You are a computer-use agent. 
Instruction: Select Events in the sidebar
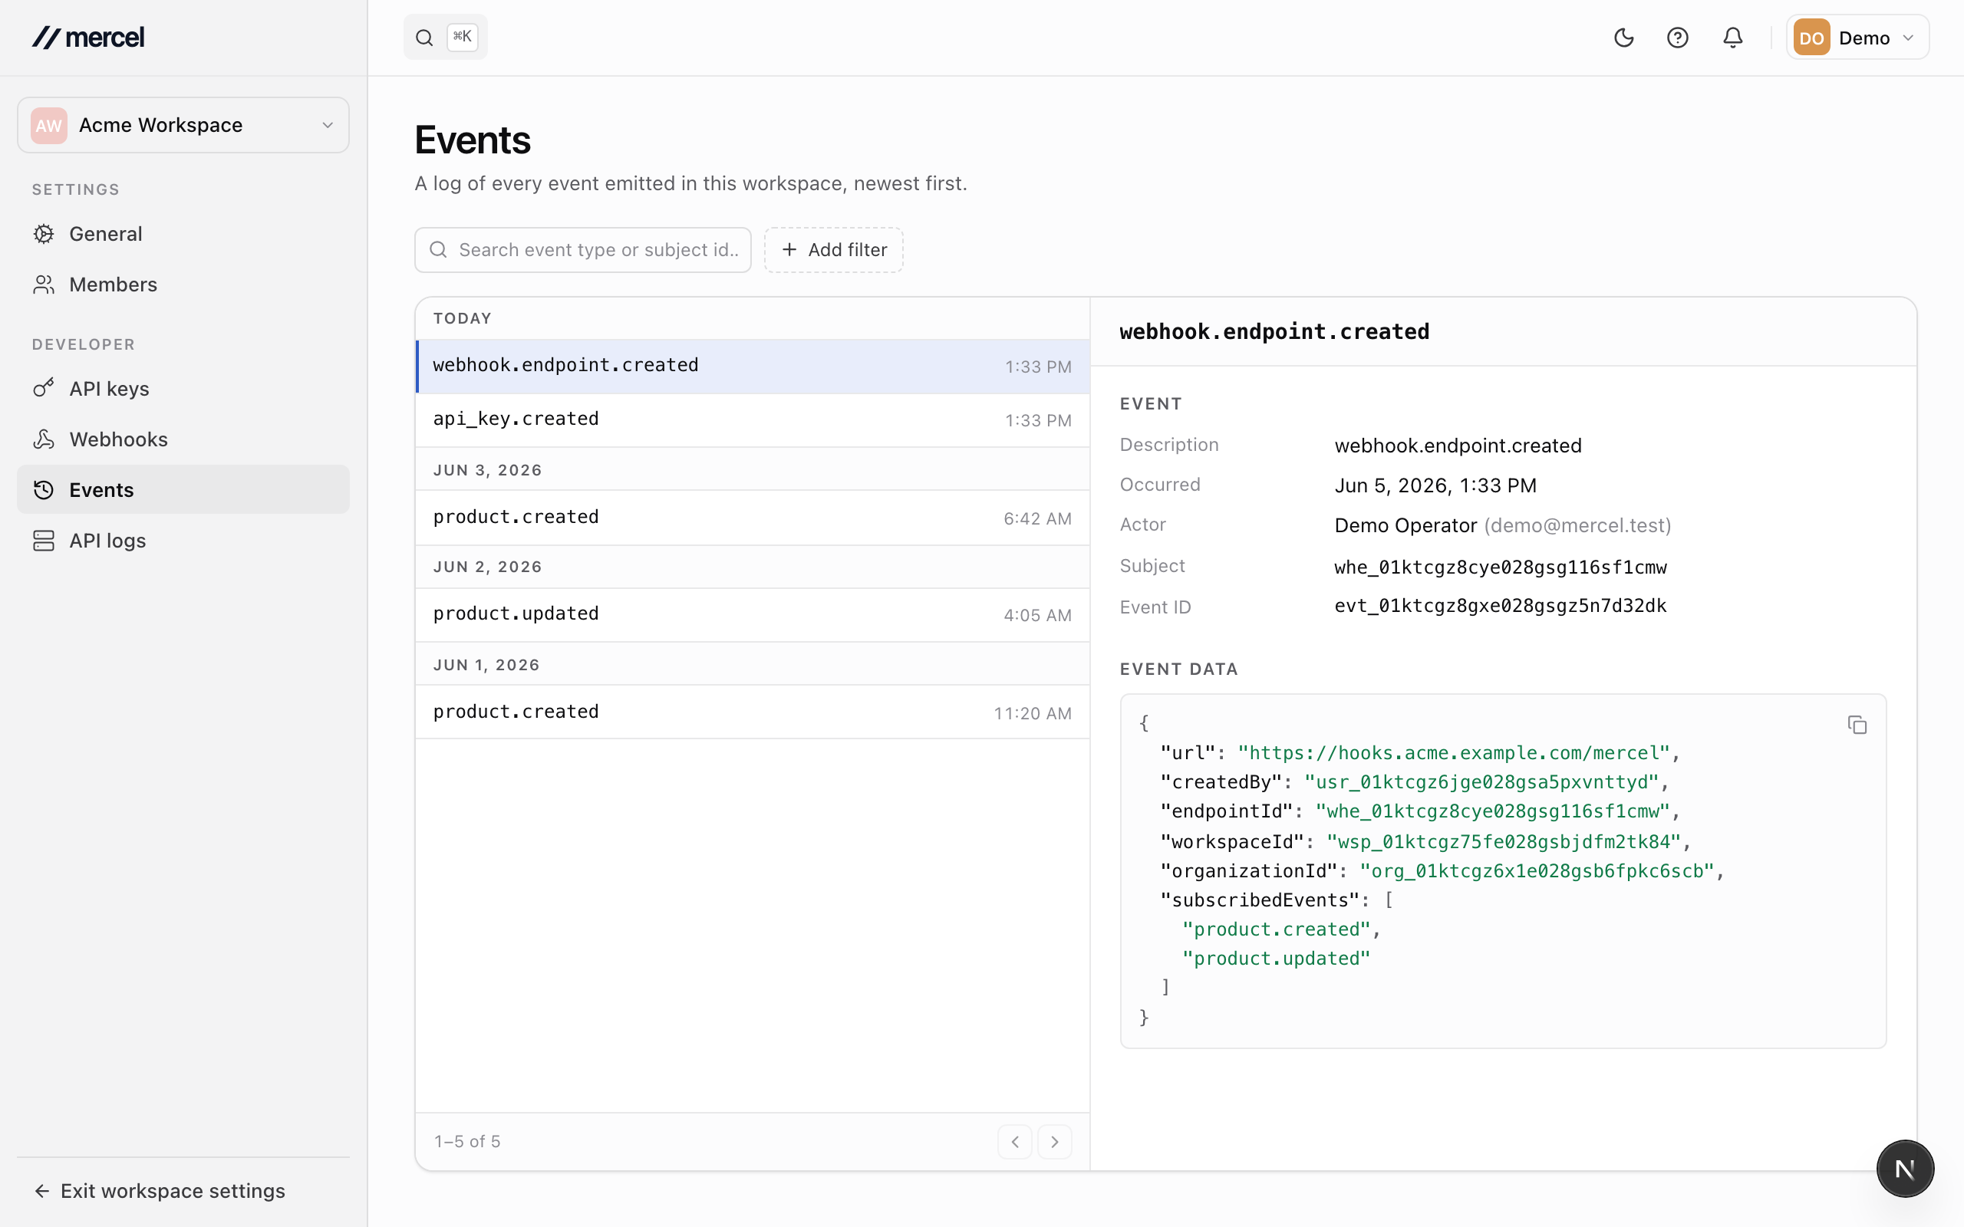click(x=183, y=489)
